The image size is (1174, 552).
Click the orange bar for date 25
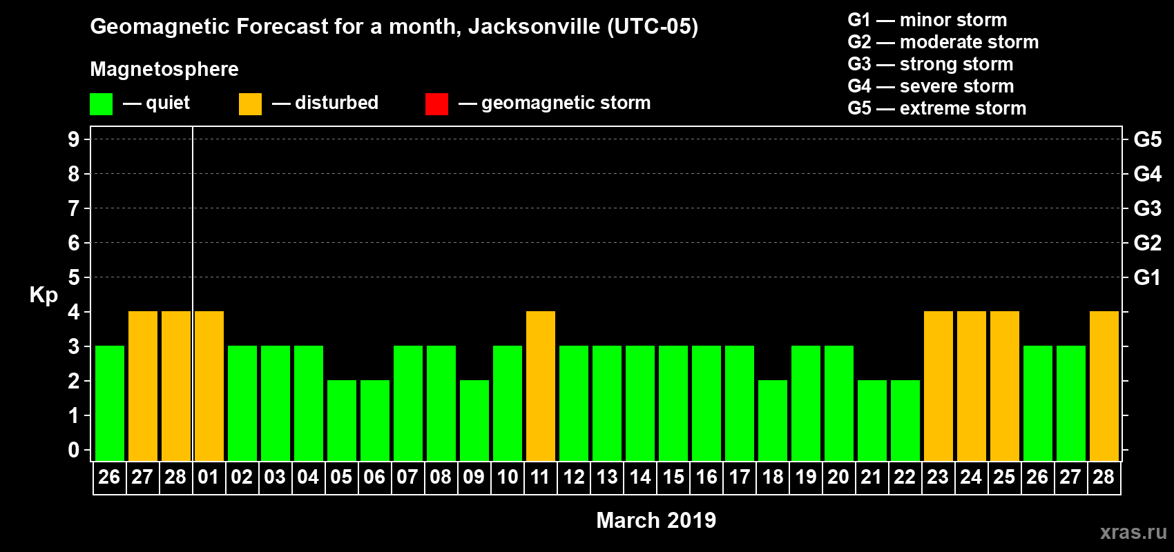point(1005,386)
